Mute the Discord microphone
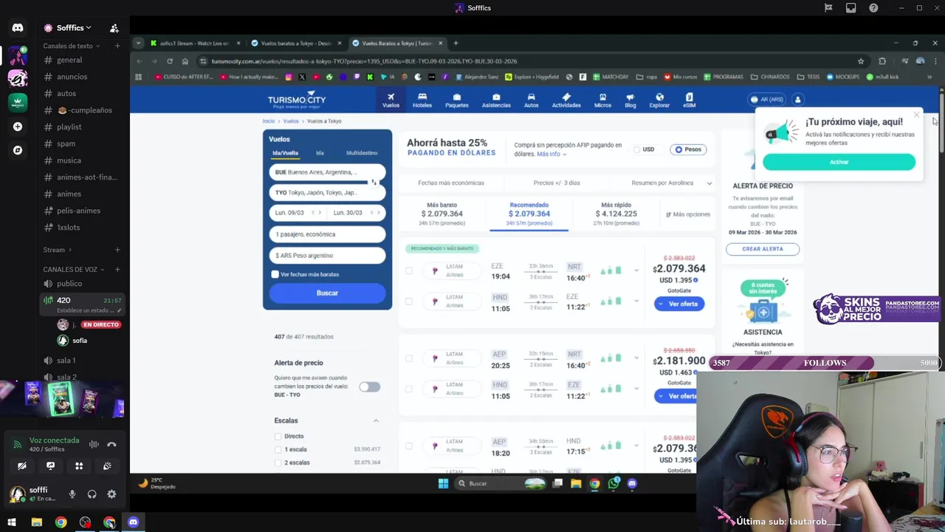This screenshot has height=532, width=945. pos(72,494)
